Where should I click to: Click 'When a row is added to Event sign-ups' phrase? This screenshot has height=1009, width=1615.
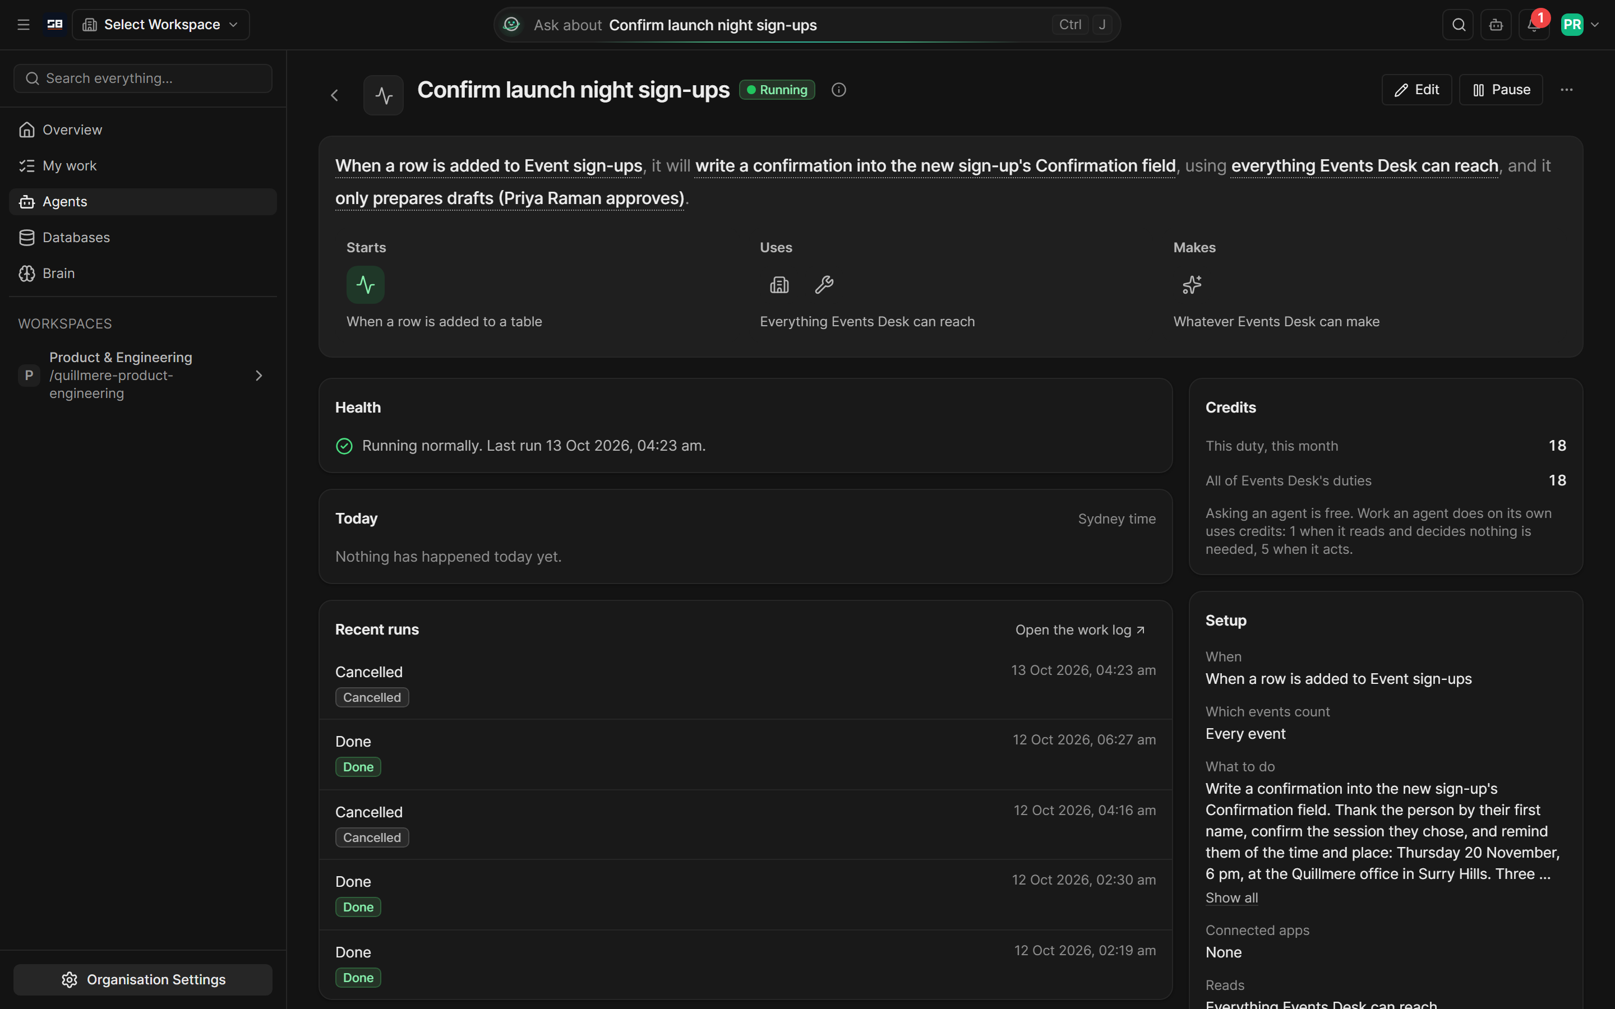pyautogui.click(x=488, y=166)
